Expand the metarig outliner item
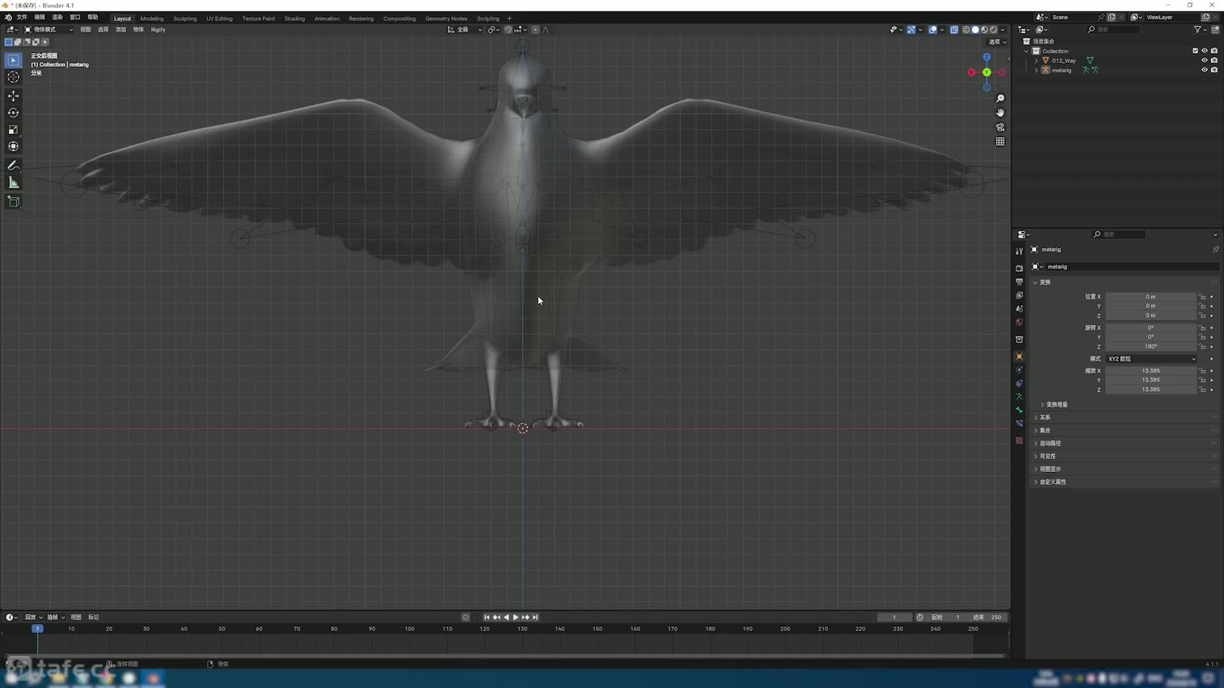 1037,70
